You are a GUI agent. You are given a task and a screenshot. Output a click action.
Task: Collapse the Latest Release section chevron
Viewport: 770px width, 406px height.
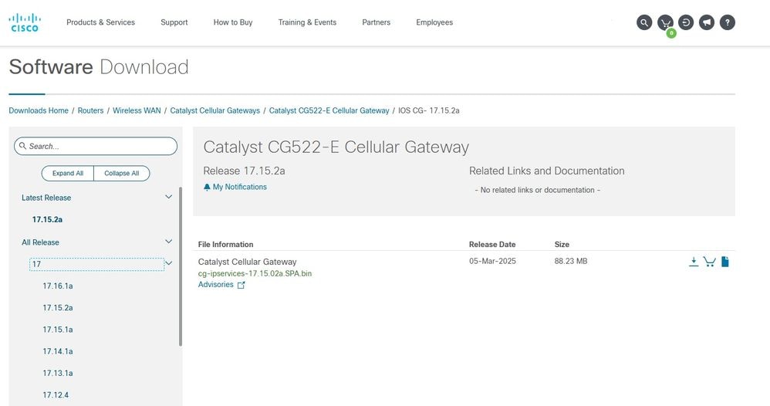pos(168,197)
